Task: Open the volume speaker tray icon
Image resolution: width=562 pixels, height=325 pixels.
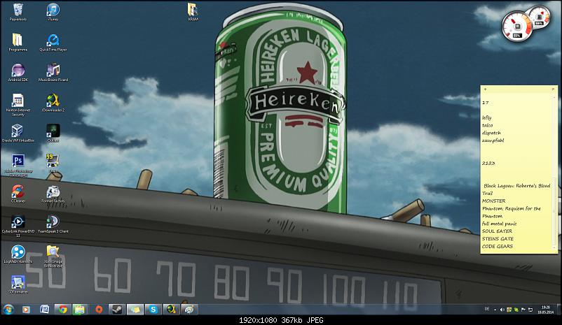Action: point(502,310)
